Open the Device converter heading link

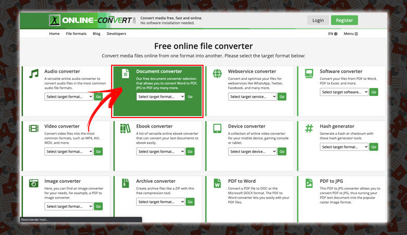[247, 126]
